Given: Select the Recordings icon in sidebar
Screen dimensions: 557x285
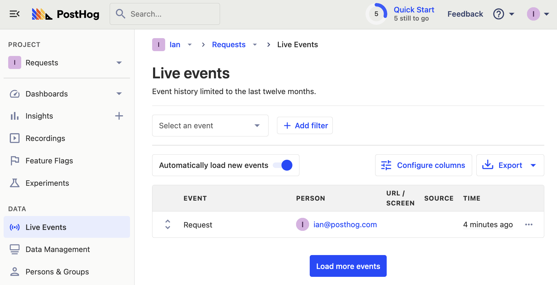Looking at the screenshot, I should (x=15, y=138).
